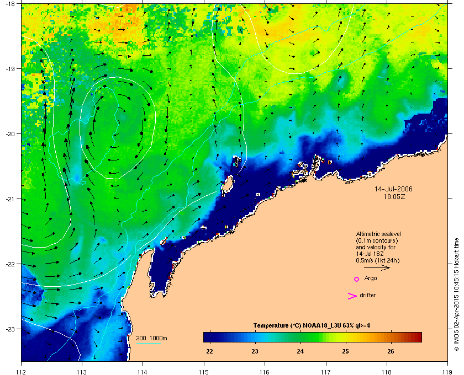464x375 pixels.
Task: Click the 114 longitude axis label
Action: click(143, 372)
